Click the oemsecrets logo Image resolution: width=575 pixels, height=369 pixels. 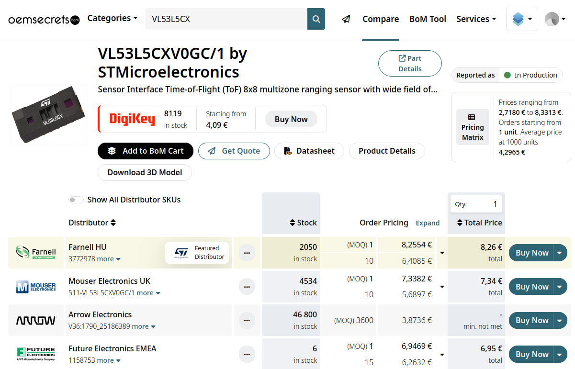point(44,20)
